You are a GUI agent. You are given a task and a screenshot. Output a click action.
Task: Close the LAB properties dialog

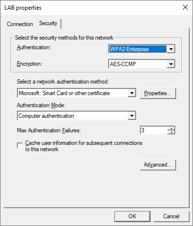[185, 7]
